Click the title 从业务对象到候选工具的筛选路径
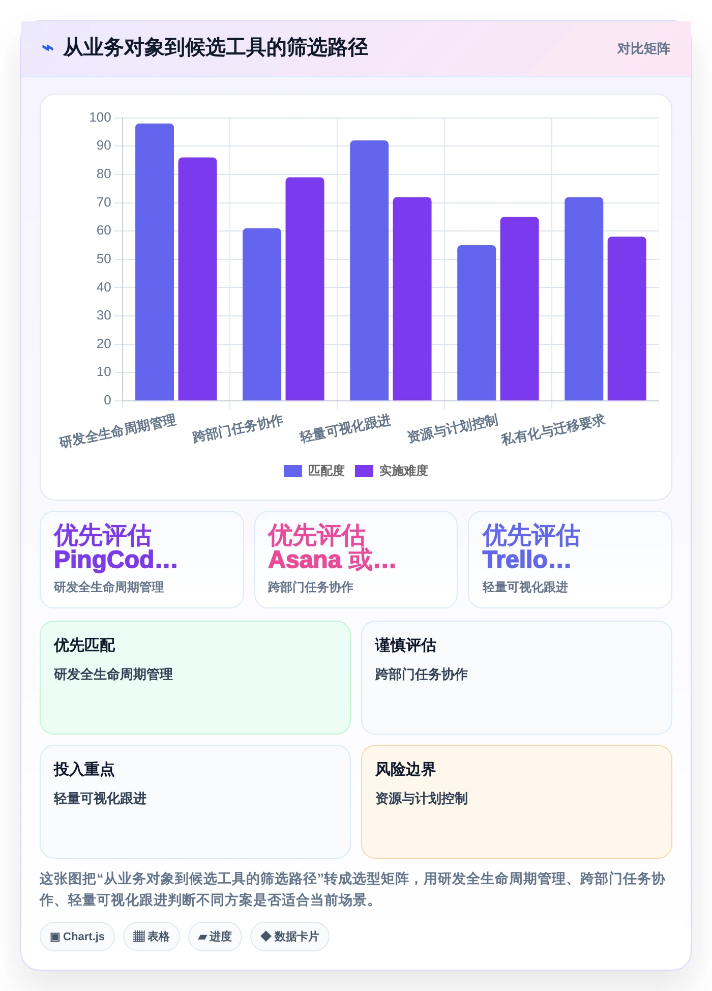Viewport: 712px width, 991px height. click(216, 47)
